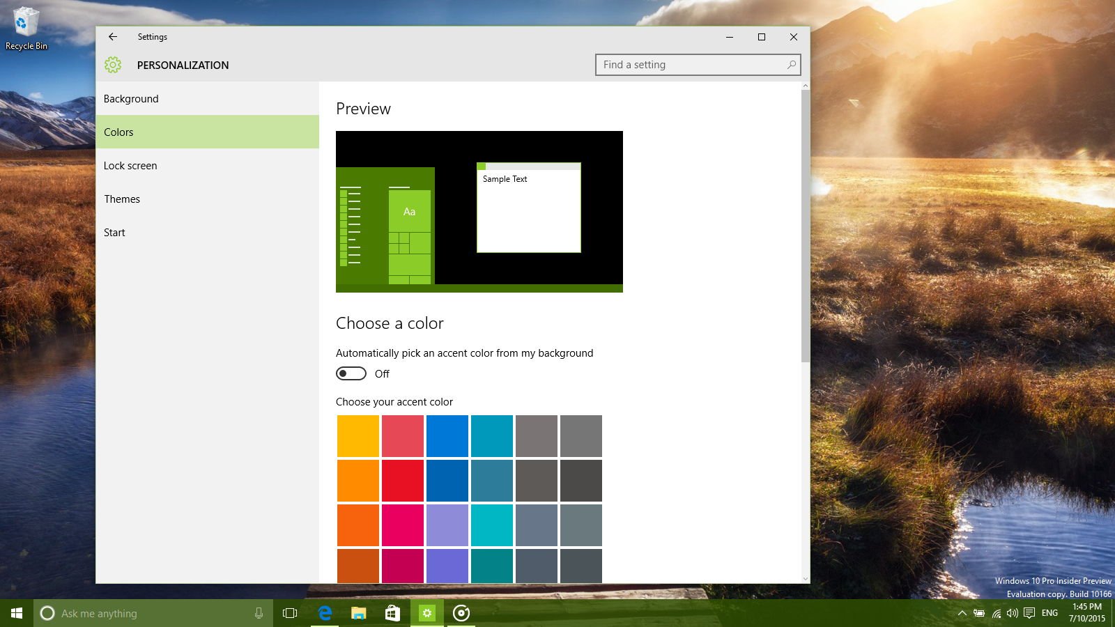This screenshot has height=627, width=1115.
Task: Switch input language via ENG indicator
Action: [1049, 613]
